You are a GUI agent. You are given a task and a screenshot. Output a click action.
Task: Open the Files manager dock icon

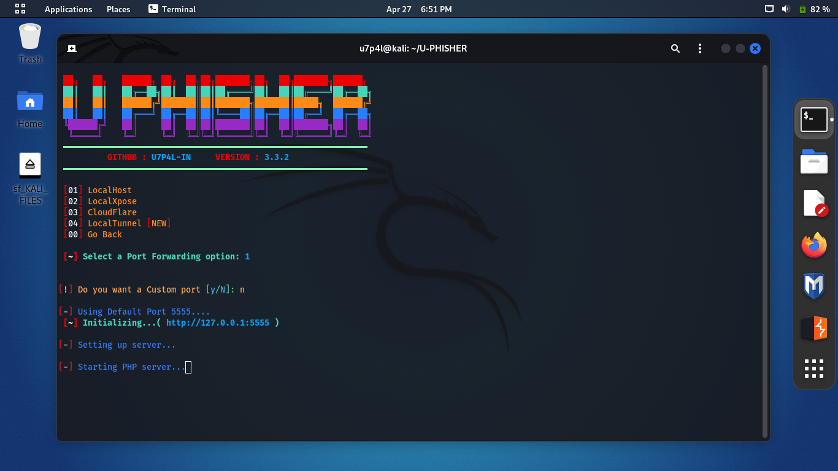814,161
